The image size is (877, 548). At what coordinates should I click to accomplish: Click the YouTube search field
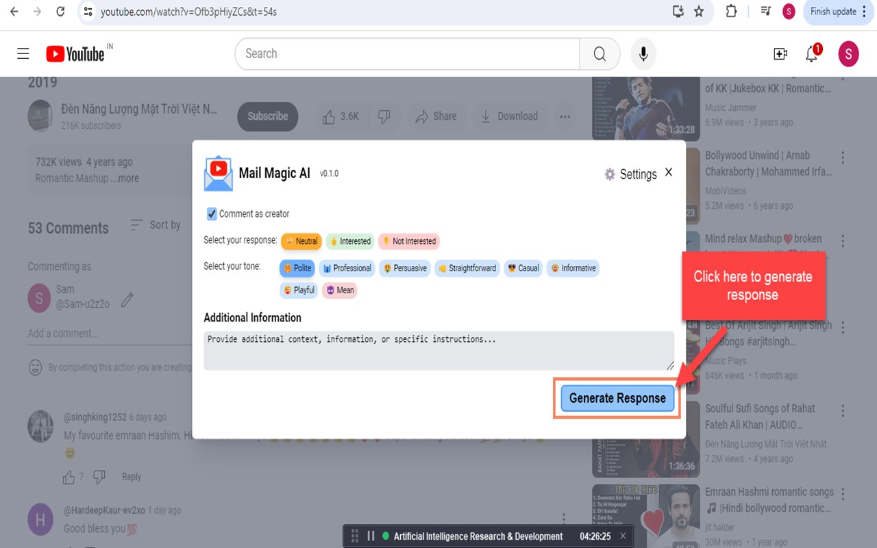[x=408, y=53]
